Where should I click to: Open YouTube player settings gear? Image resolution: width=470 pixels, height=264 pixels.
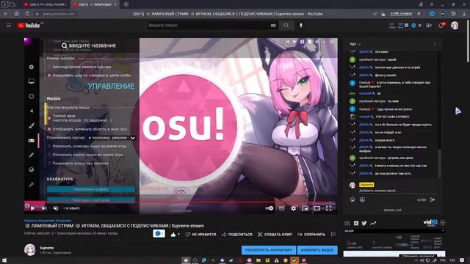pyautogui.click(x=294, y=208)
